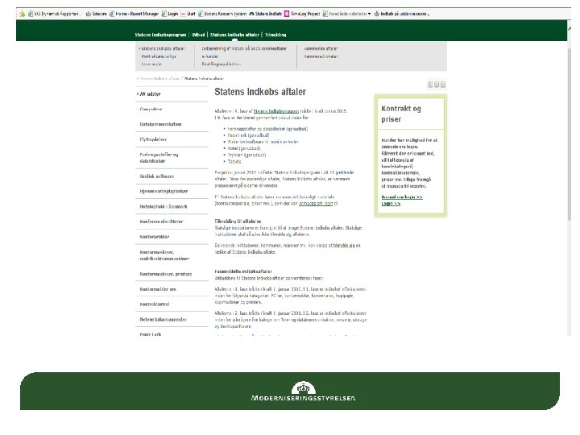Open Kontraktansvarlige submenu item
The image size is (580, 435).
click(159, 56)
